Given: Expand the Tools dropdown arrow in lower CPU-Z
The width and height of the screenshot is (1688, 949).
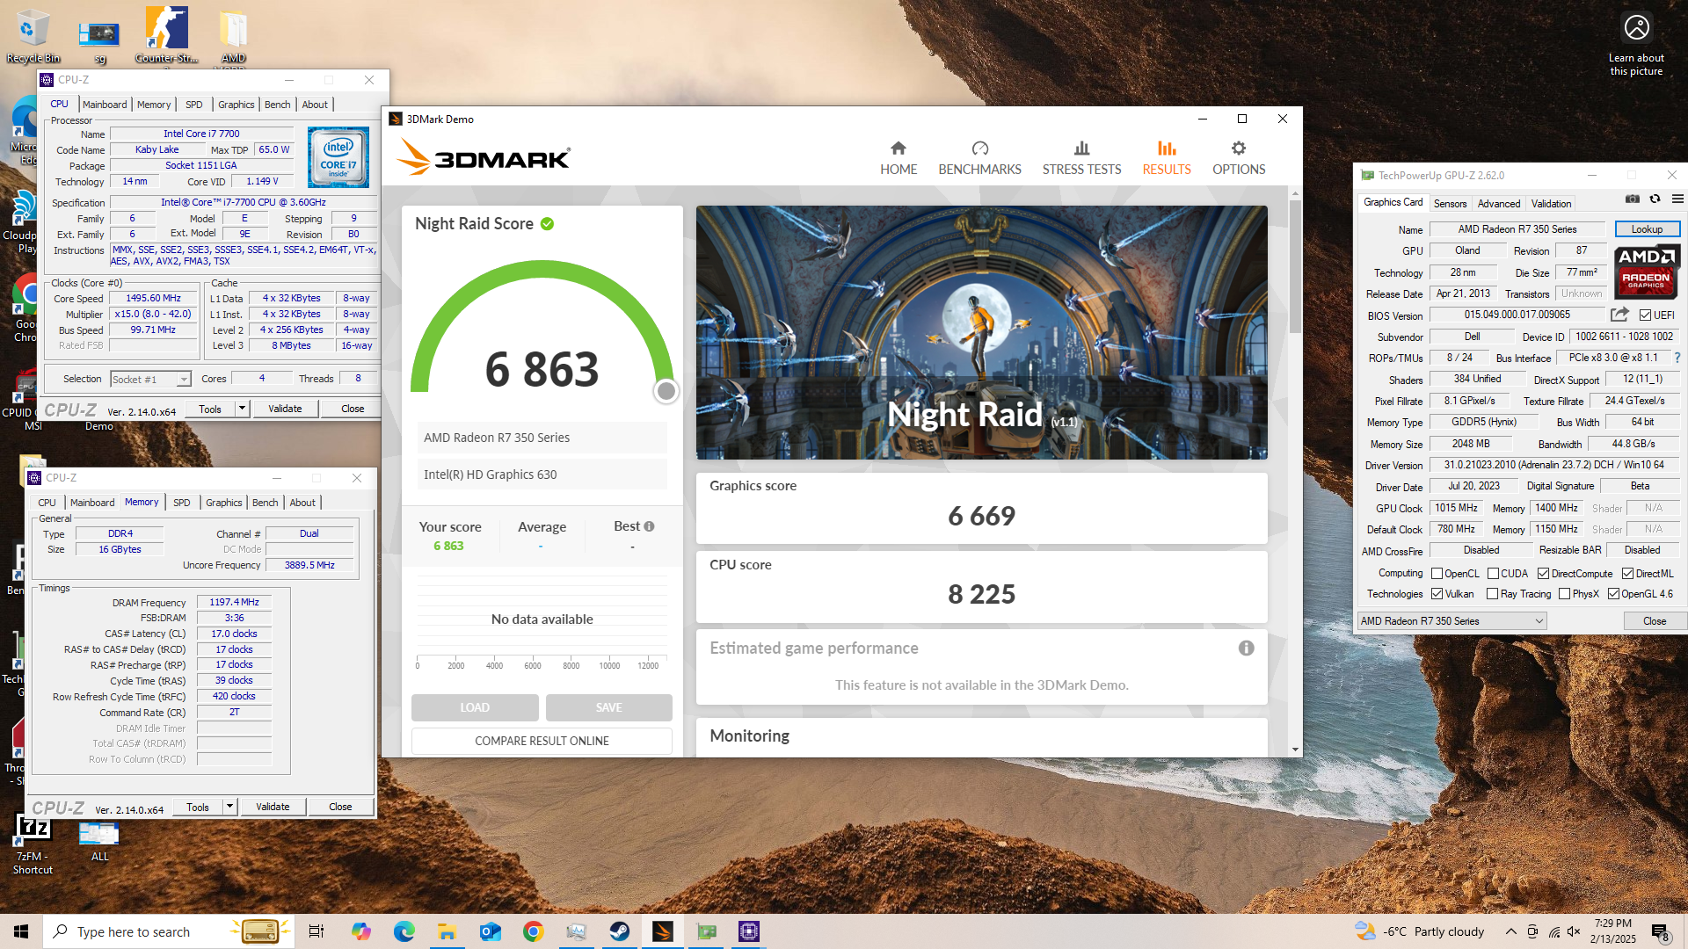Looking at the screenshot, I should pyautogui.click(x=229, y=807).
